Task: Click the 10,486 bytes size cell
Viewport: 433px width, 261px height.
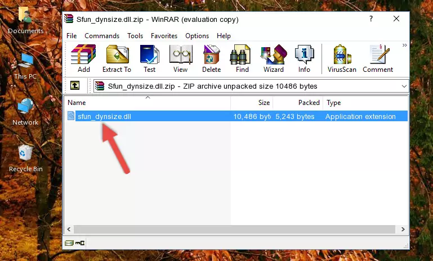Action: (252, 116)
